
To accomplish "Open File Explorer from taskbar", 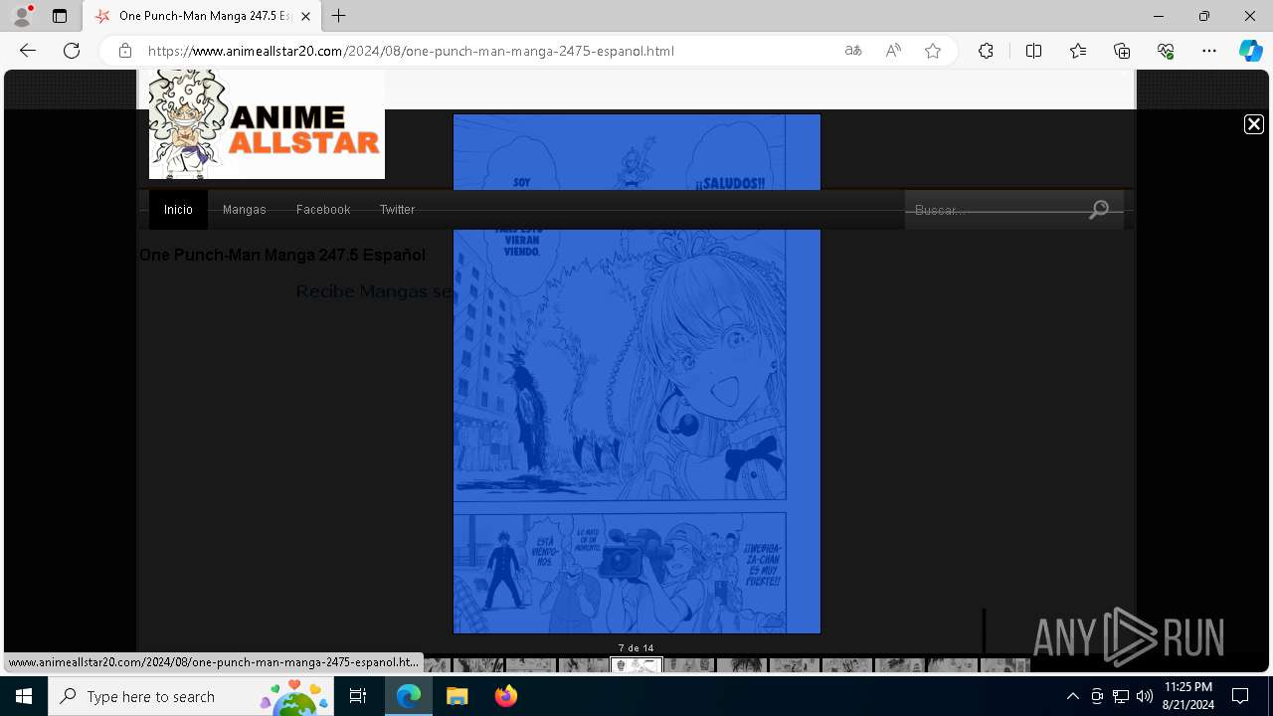I will coord(456,696).
